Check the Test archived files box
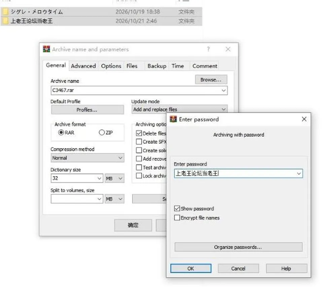 pyautogui.click(x=139, y=167)
